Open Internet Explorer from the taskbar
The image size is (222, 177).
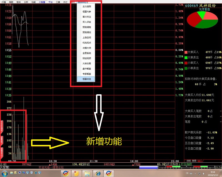[98, 173]
